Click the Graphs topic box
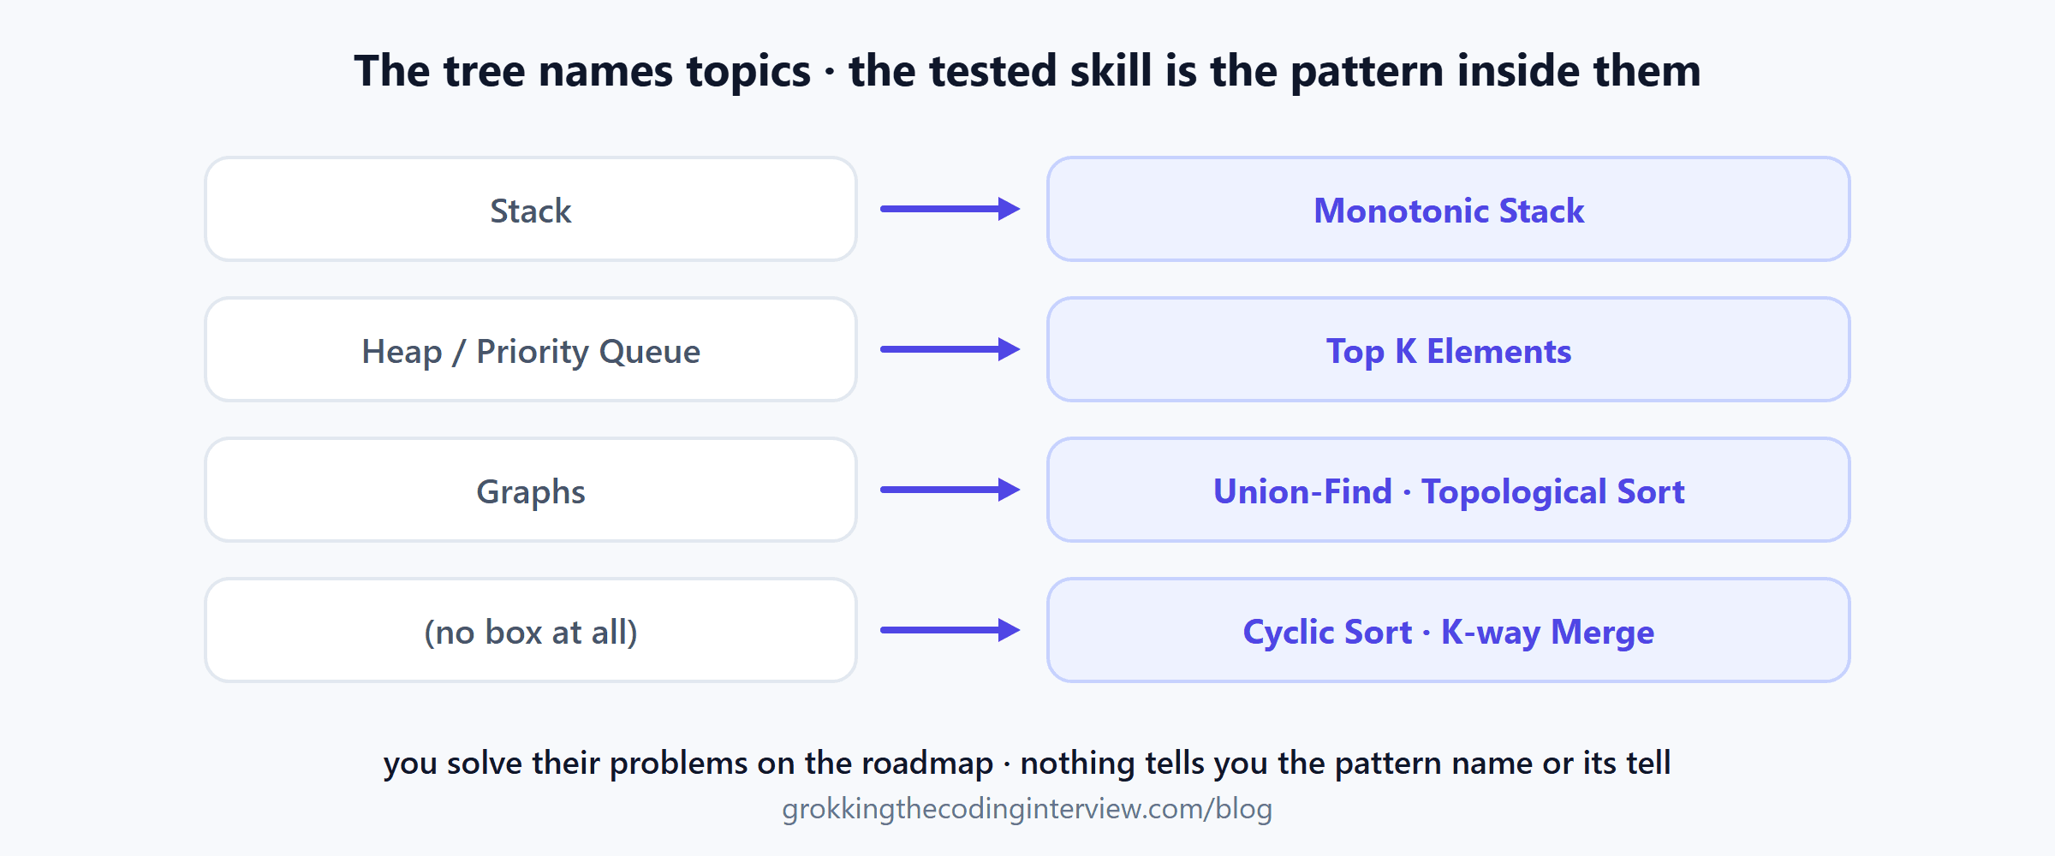The width and height of the screenshot is (2055, 856). 531,490
